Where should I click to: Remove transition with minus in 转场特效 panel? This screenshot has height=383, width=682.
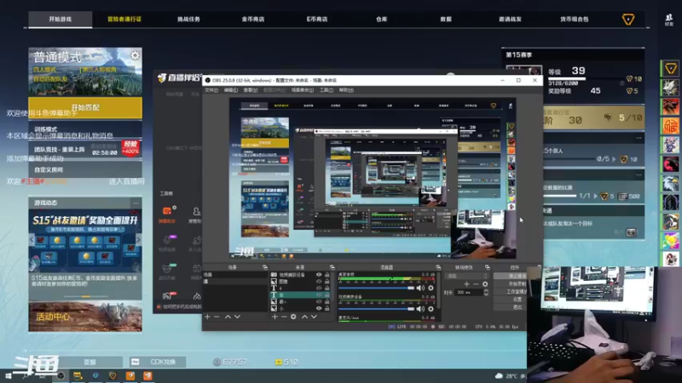(x=476, y=284)
